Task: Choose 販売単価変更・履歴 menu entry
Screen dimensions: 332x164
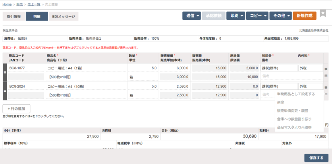Action: tap(292, 111)
